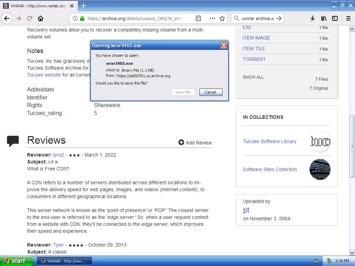Open the library bookshelf icon

pos(324,18)
